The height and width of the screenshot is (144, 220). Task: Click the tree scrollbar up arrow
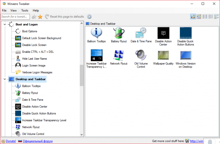coord(82,23)
